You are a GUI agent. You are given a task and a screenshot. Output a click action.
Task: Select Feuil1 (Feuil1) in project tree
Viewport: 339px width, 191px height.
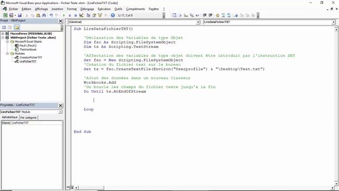28,46
